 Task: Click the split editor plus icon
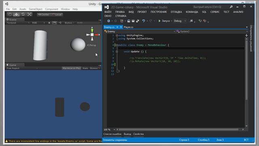[x=246, y=35]
